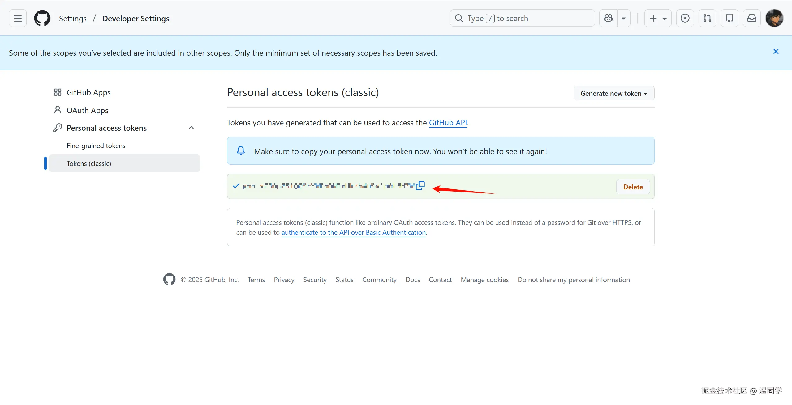Open the user avatar menu

[x=774, y=19]
